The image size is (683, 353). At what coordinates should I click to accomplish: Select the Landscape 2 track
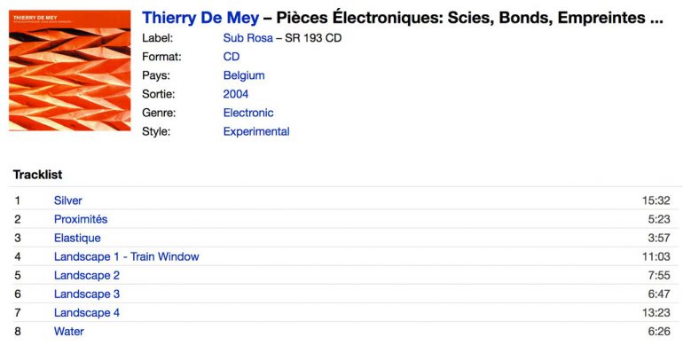pos(87,276)
